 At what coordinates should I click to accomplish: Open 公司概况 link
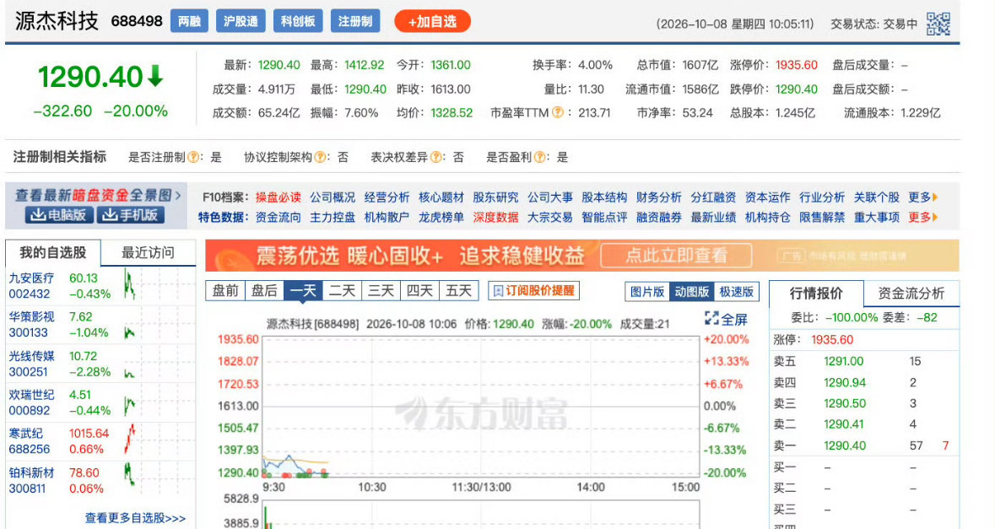333,197
